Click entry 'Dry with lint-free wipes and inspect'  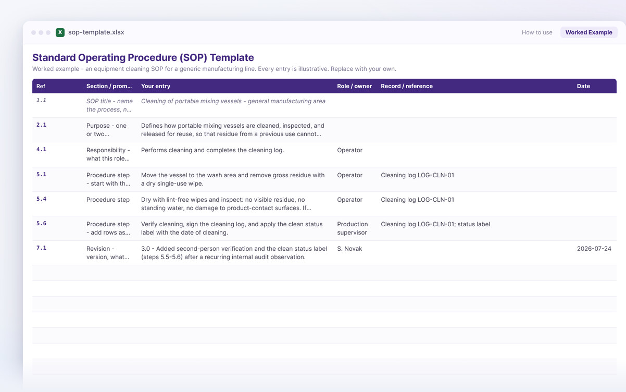click(x=227, y=204)
